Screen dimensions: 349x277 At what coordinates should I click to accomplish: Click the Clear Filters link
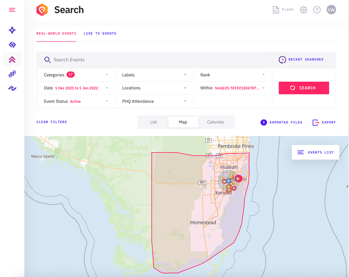52,122
